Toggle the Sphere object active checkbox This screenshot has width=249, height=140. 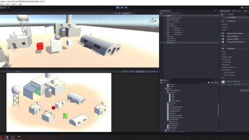226,14
